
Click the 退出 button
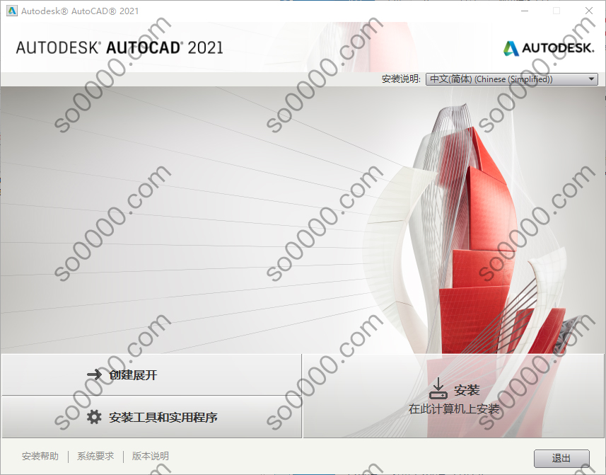tap(561, 459)
